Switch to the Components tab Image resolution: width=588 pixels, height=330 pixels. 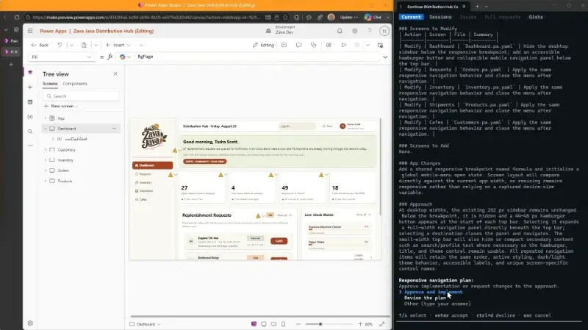click(x=75, y=84)
